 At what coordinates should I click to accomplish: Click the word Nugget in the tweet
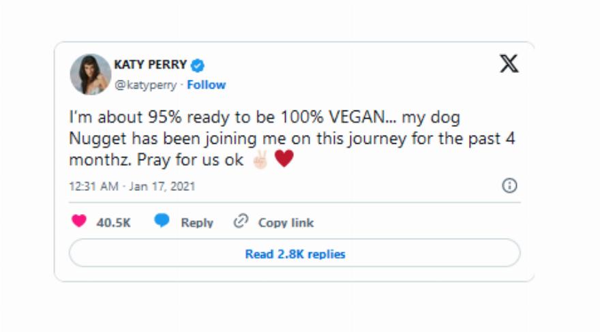[95, 138]
